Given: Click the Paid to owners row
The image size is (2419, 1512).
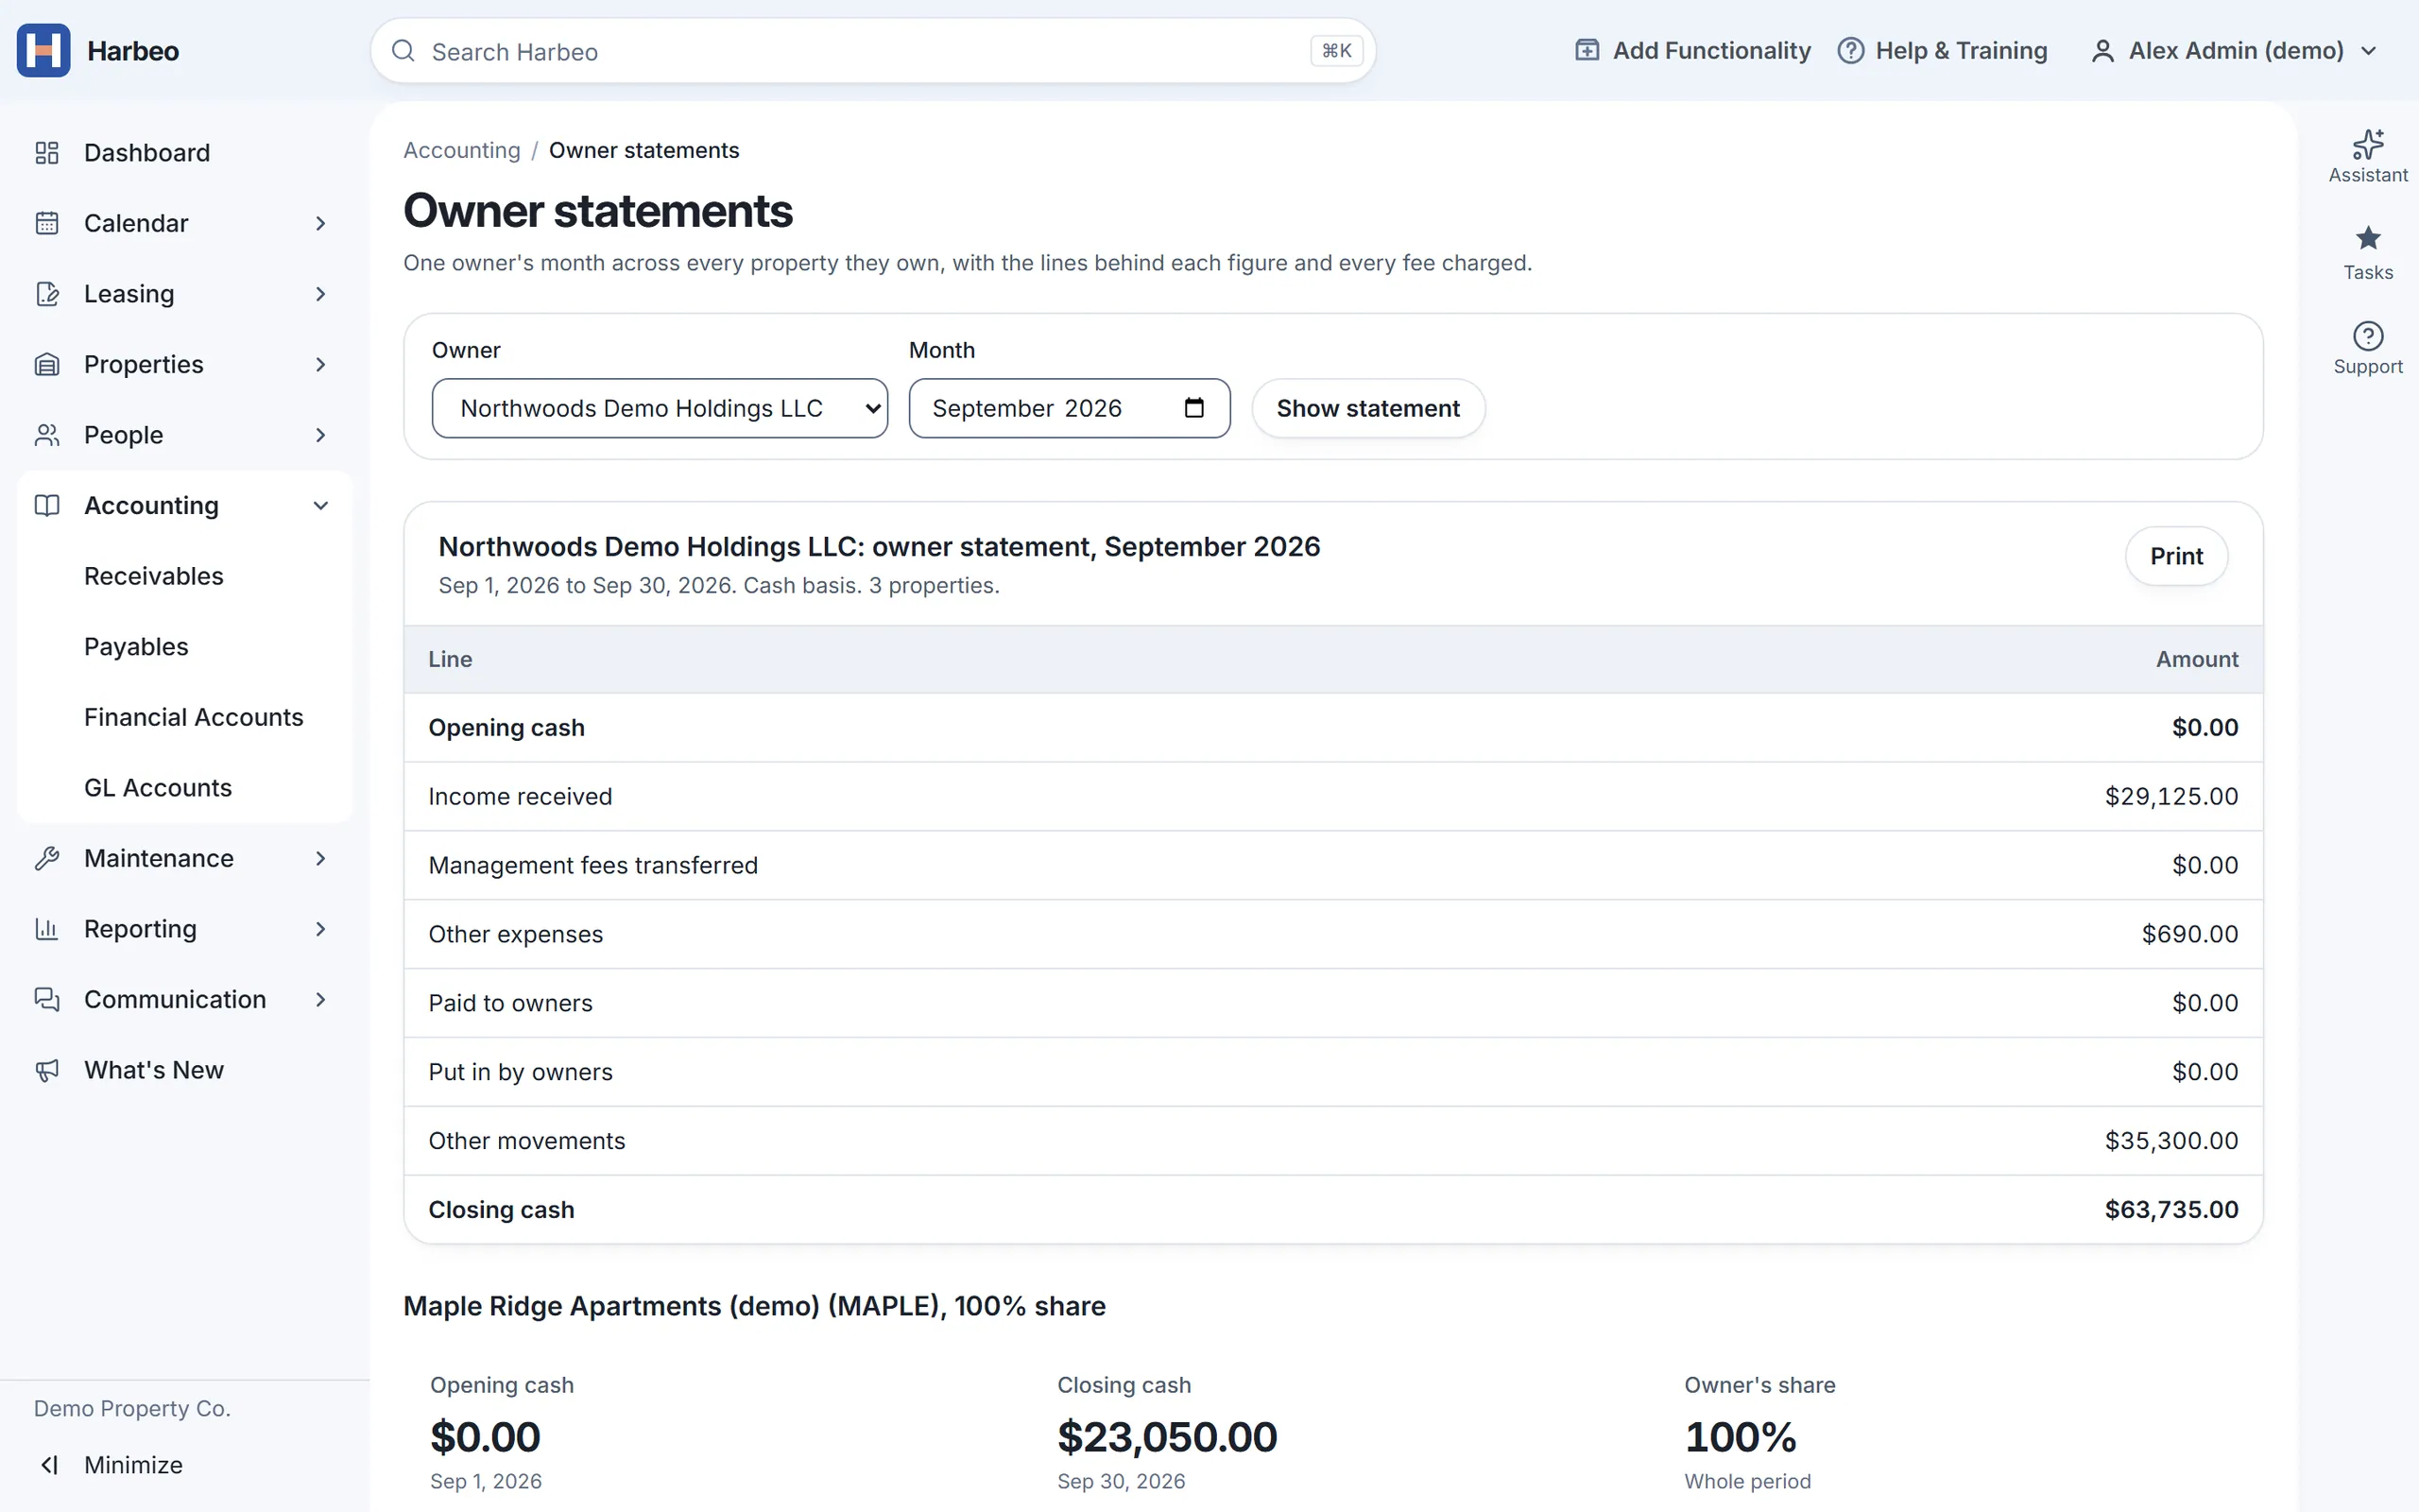Looking at the screenshot, I should (x=1332, y=1003).
